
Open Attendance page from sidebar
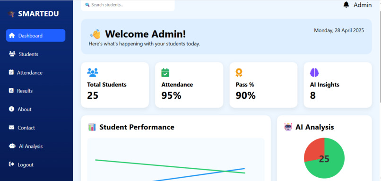click(36, 72)
